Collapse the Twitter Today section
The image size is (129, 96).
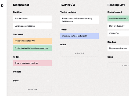pyautogui.click(x=96, y=30)
